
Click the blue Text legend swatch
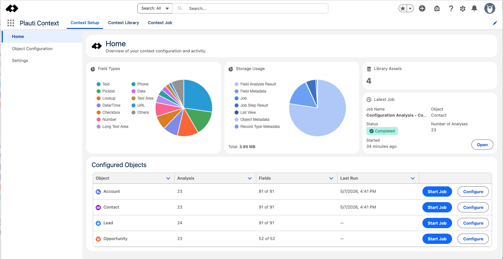99,84
